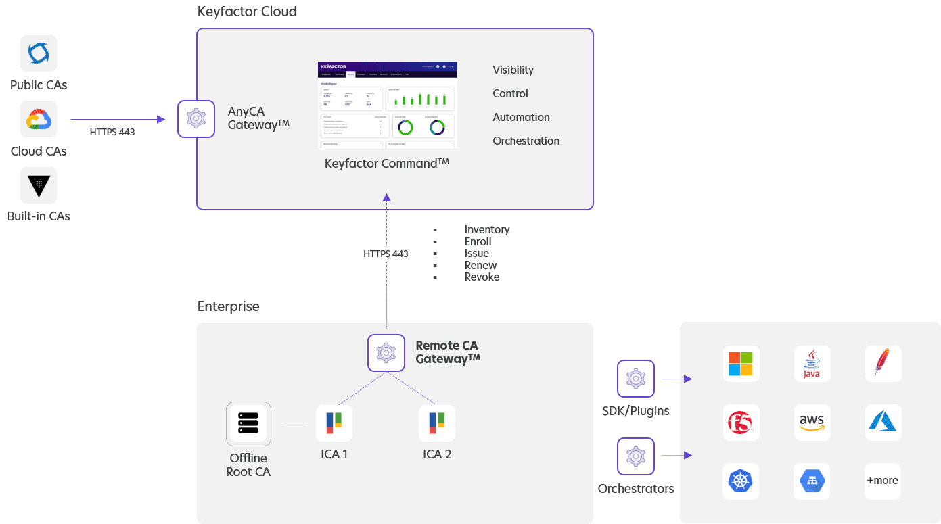Click the ICA 2 icon
941x524 pixels.
coord(437,423)
